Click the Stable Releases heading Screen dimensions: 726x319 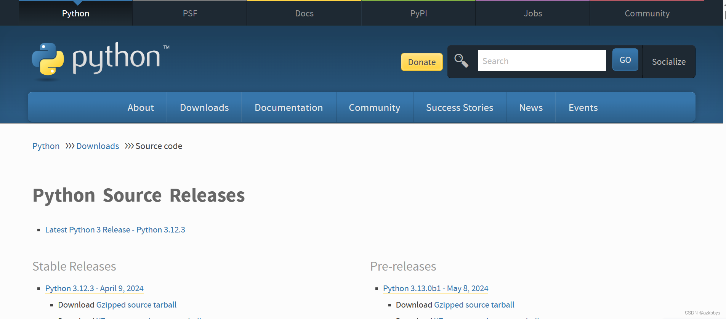coord(74,266)
